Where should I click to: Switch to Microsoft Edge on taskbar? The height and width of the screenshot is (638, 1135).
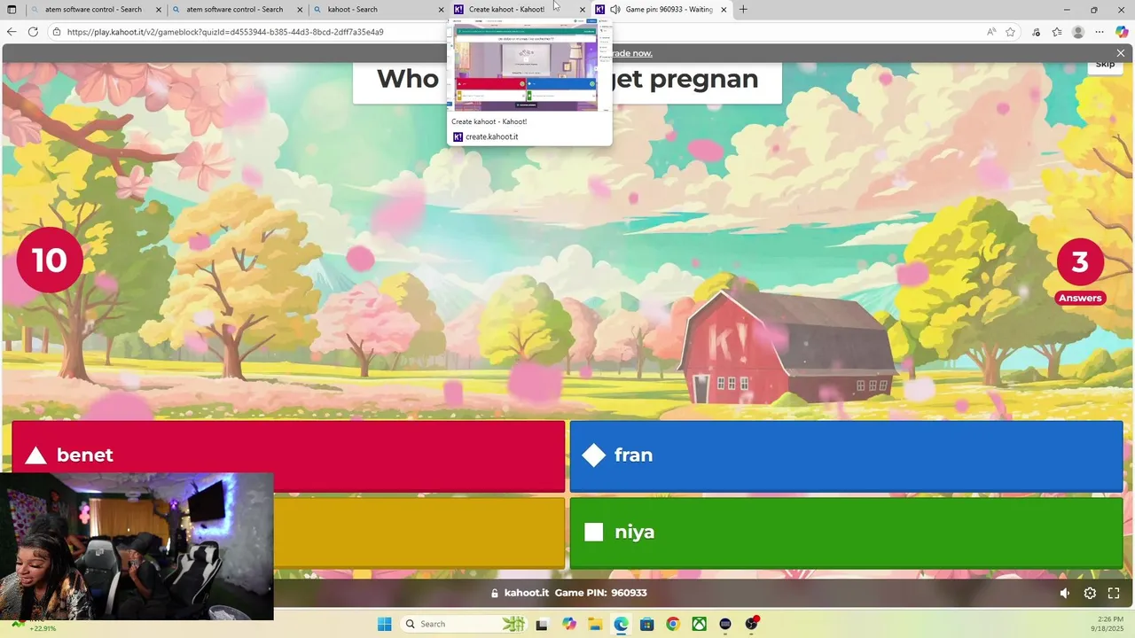pyautogui.click(x=621, y=624)
